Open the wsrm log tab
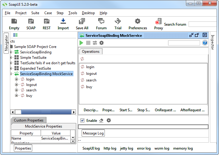This screenshot has height=155, width=219. point(162,148)
